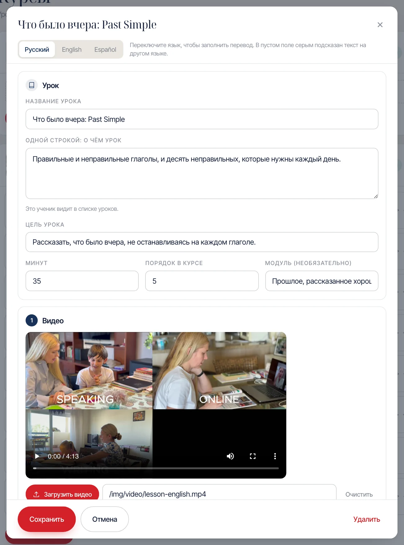Switch to the English language tab
Image resolution: width=404 pixels, height=545 pixels.
(72, 50)
